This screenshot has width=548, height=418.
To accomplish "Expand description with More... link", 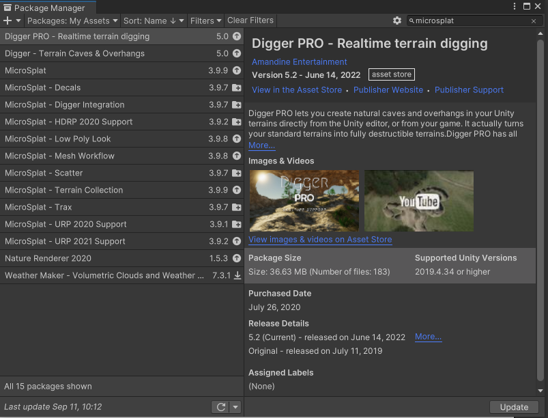I will [262, 145].
